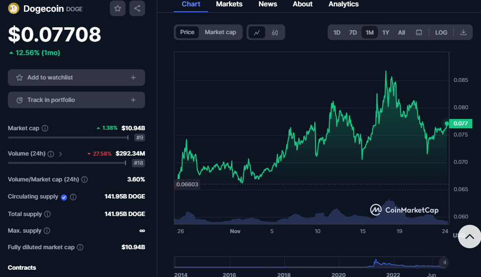481x277 pixels.
Task: Click Market cap info icon
Action: 45,128
